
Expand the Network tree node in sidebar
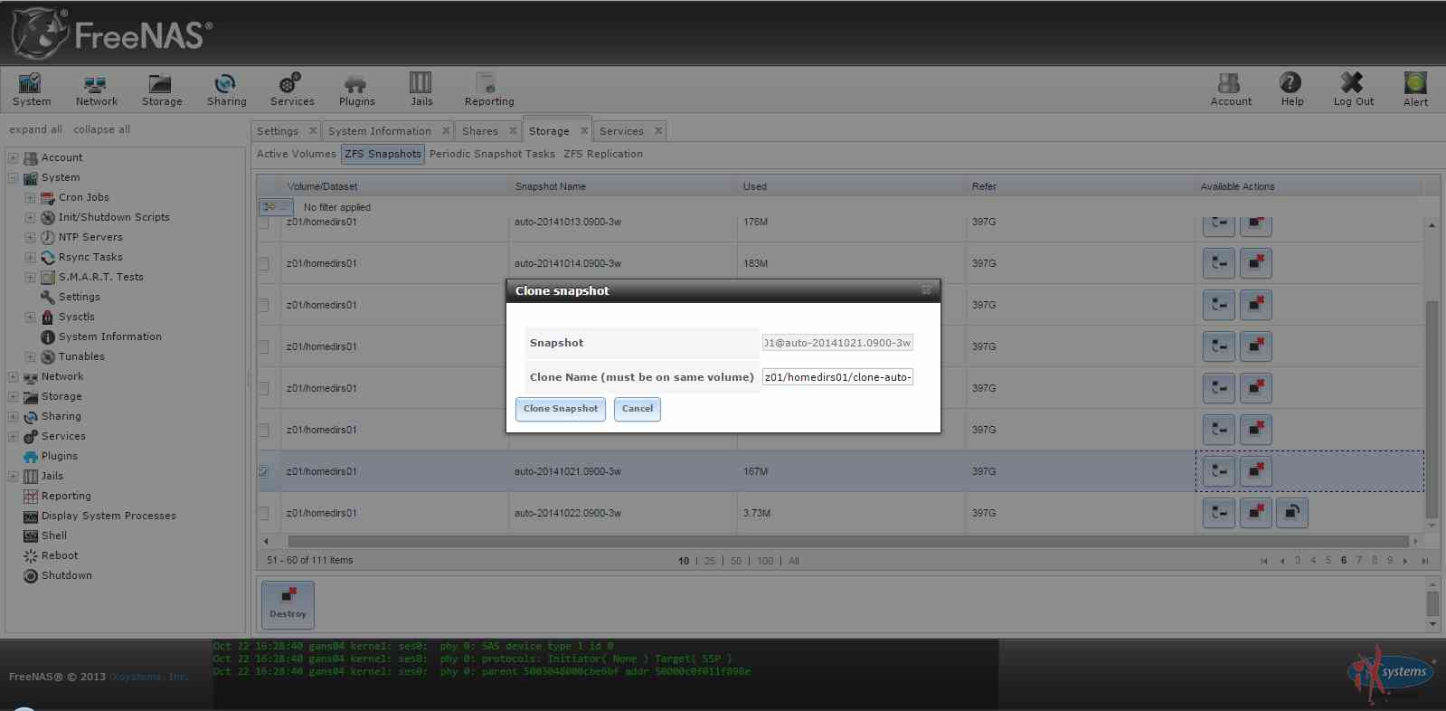13,376
